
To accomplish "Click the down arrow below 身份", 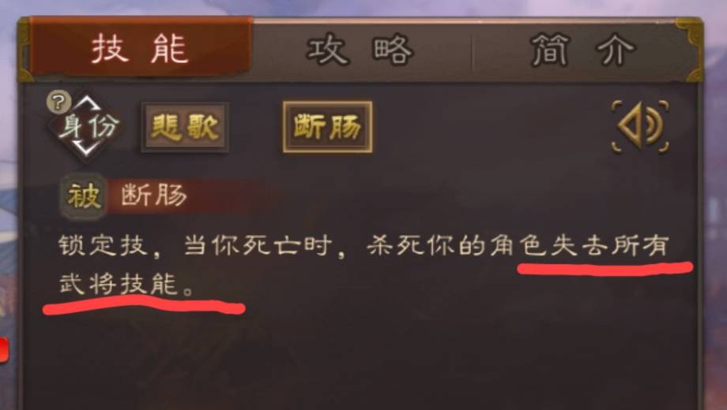I will [87, 150].
